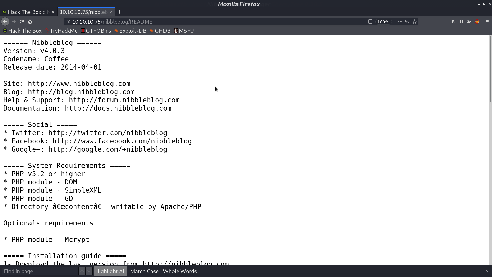Open the red extension icon in toolbar
Screen dimensions: 492x277
477,22
